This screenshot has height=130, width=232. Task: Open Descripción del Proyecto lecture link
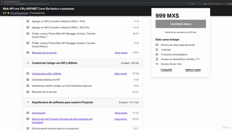[62, 121]
